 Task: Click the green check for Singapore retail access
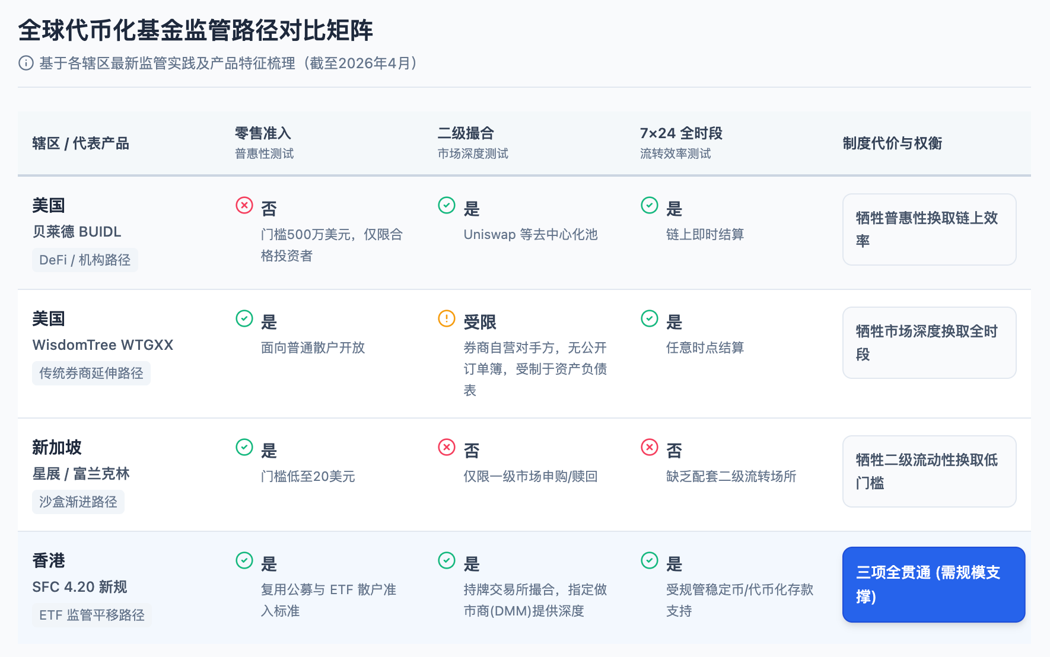pyautogui.click(x=244, y=447)
